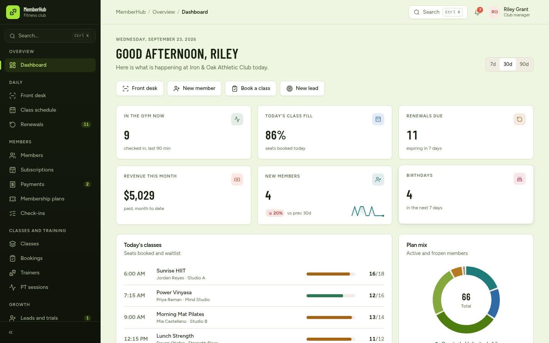Viewport: 549px width, 343px height.
Task: Click the user-plus icon in New Members card
Action: [378, 180]
